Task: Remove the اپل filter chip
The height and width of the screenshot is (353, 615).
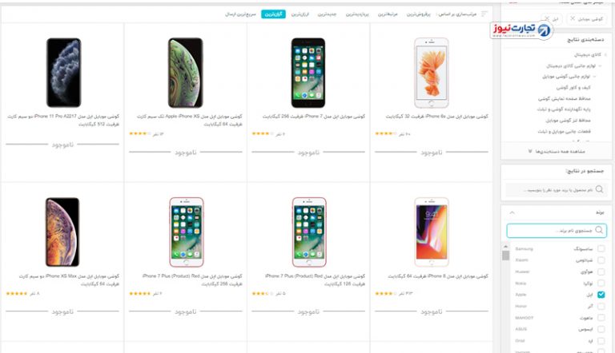Action: pos(547,18)
